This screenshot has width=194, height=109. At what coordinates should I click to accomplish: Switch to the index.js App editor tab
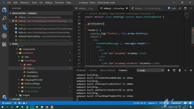tap(85, 8)
